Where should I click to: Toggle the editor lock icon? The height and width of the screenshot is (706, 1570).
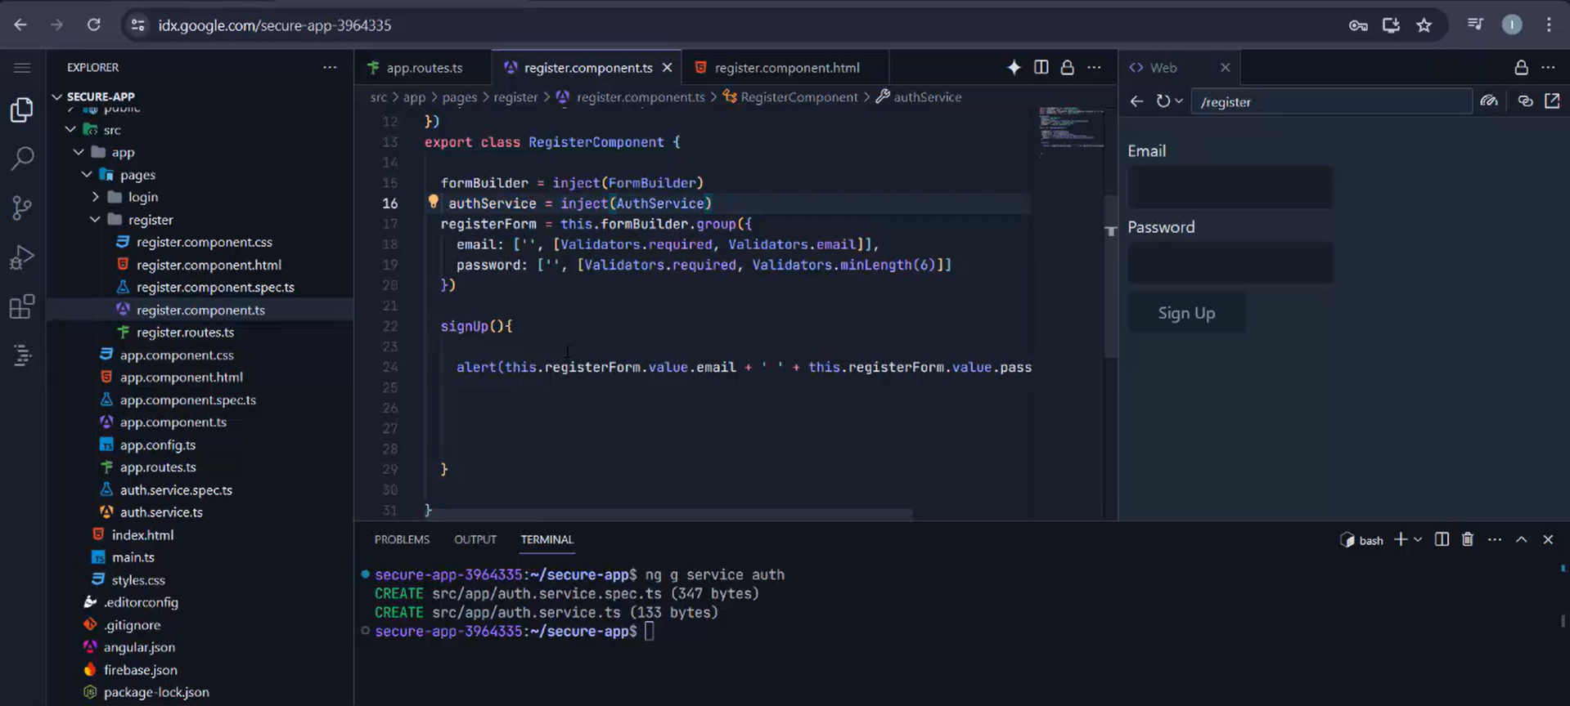point(1067,68)
